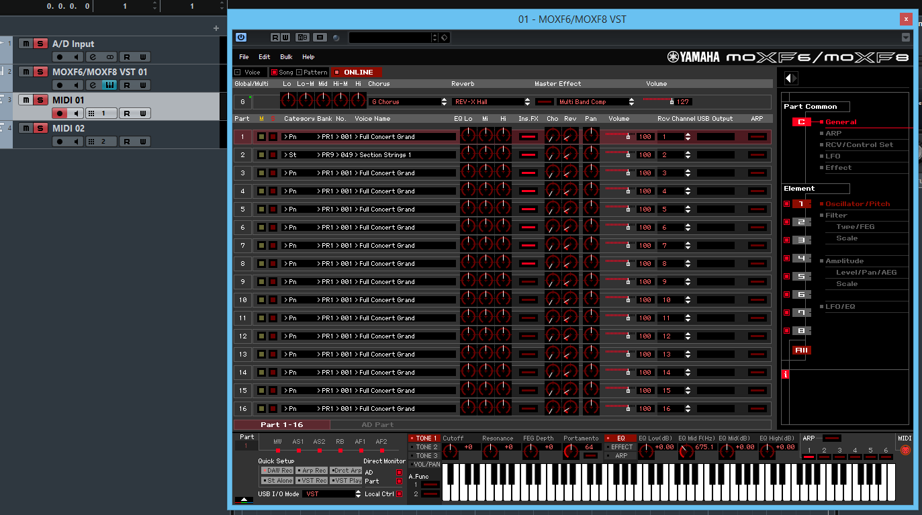Viewport: 922px width, 515px height.
Task: Enable write automation on MIDI 02 track
Action: coord(142,142)
